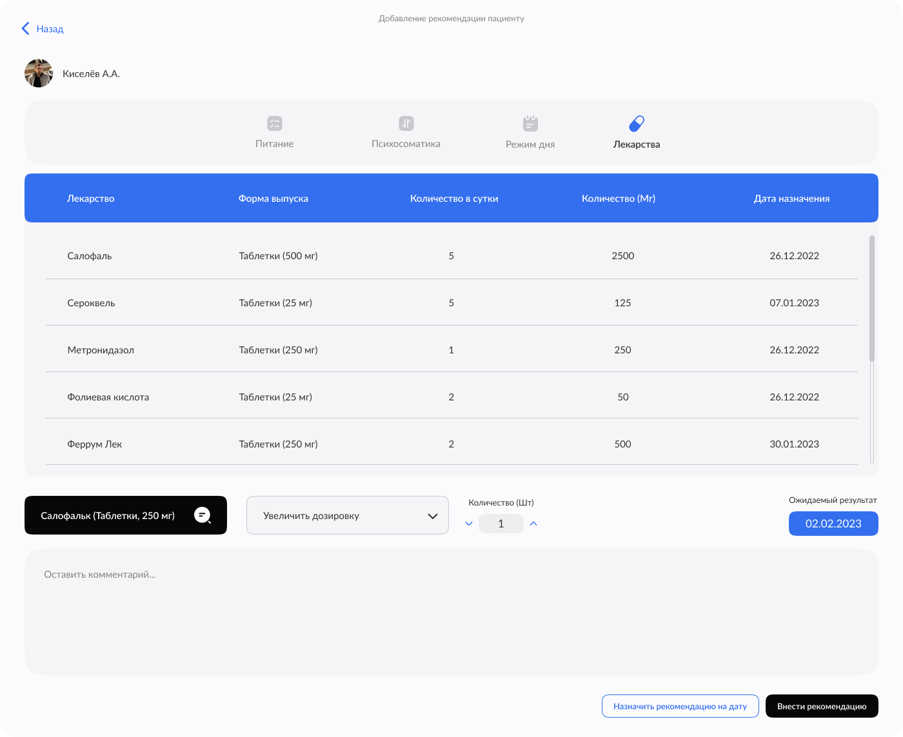Click the 50 quantity cell
The width and height of the screenshot is (903, 737).
[x=623, y=397]
